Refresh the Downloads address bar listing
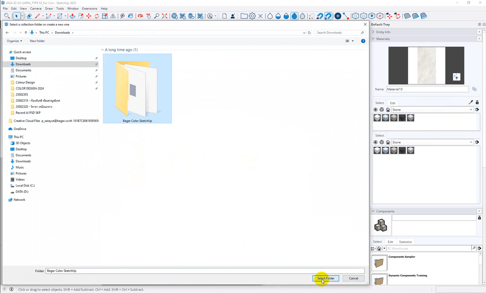486x293 pixels. coord(309,33)
